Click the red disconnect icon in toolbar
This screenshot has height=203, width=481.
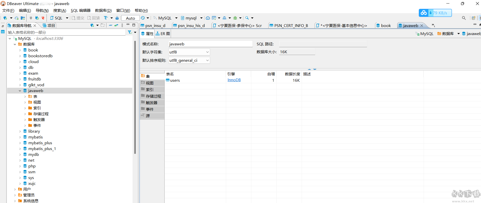[x=43, y=18]
